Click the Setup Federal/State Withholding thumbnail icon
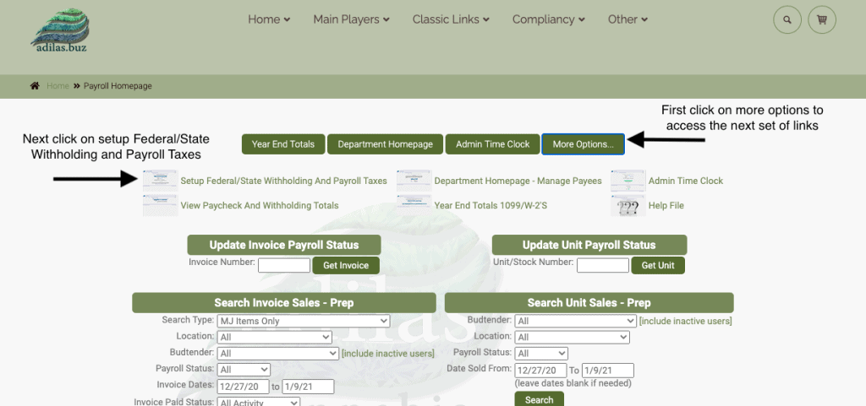Image resolution: width=866 pixels, height=406 pixels. 160,181
